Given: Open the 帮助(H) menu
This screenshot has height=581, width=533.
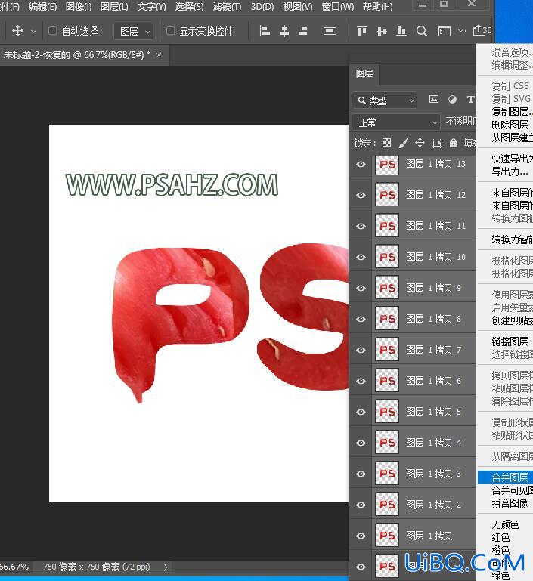Looking at the screenshot, I should [x=377, y=6].
